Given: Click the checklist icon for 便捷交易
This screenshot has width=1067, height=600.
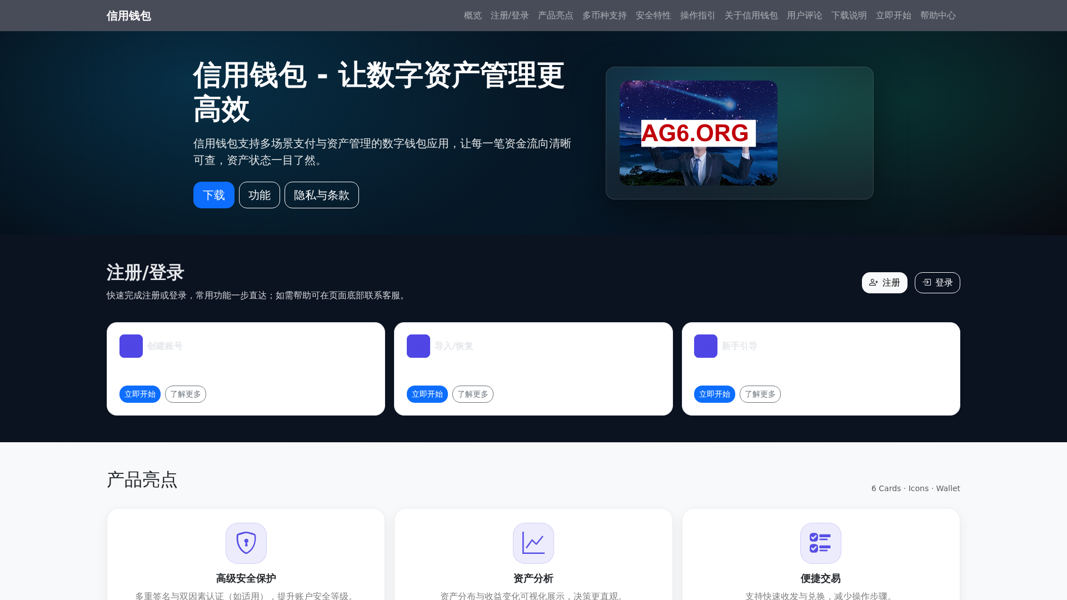Looking at the screenshot, I should pyautogui.click(x=821, y=543).
